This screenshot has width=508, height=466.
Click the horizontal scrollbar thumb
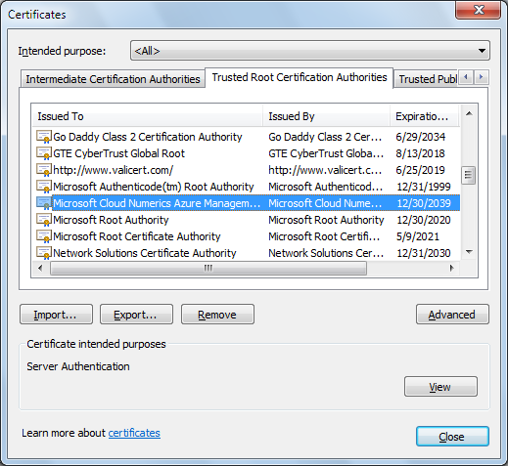(208, 268)
